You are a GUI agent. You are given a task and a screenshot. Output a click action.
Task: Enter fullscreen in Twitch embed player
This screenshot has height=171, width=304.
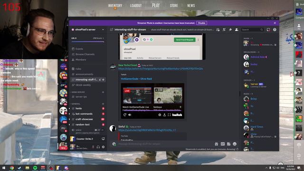click(169, 115)
